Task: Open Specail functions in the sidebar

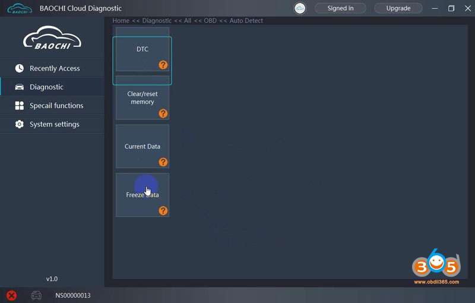Action: click(52, 105)
